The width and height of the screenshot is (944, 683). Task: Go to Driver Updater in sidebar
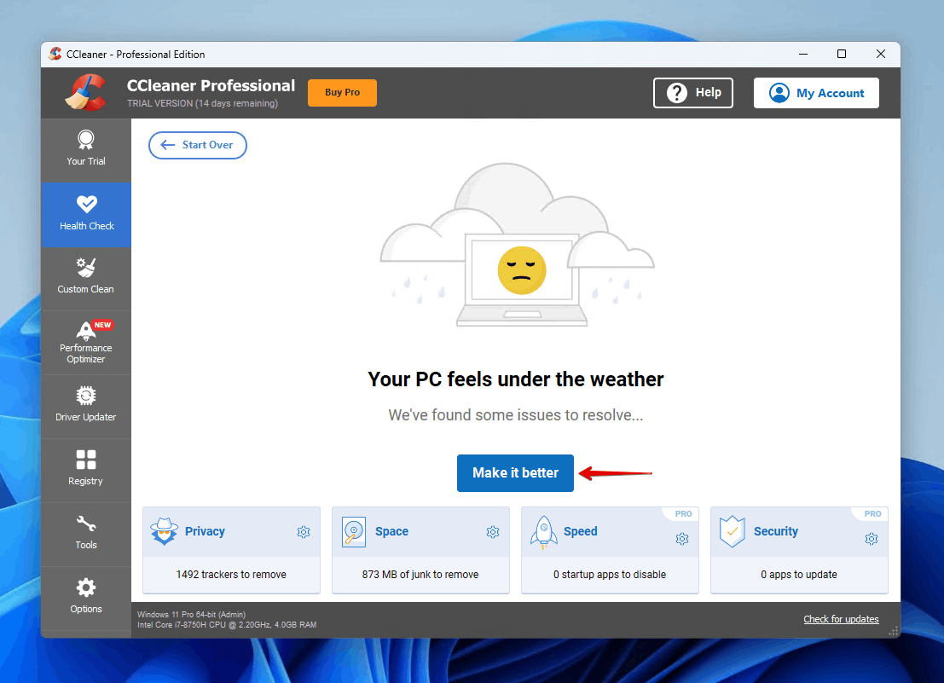pos(86,407)
